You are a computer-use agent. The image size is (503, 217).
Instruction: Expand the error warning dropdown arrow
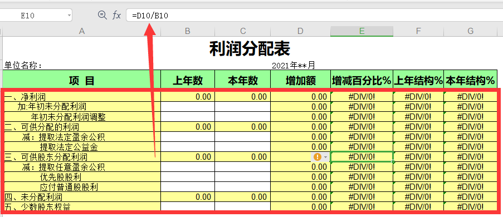pyautogui.click(x=326, y=157)
